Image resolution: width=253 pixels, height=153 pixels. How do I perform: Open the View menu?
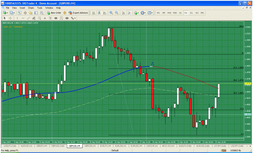coord(14,8)
